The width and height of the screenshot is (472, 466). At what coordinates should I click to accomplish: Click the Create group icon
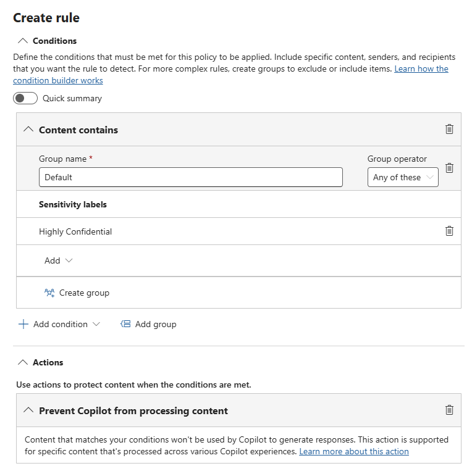[x=50, y=293]
